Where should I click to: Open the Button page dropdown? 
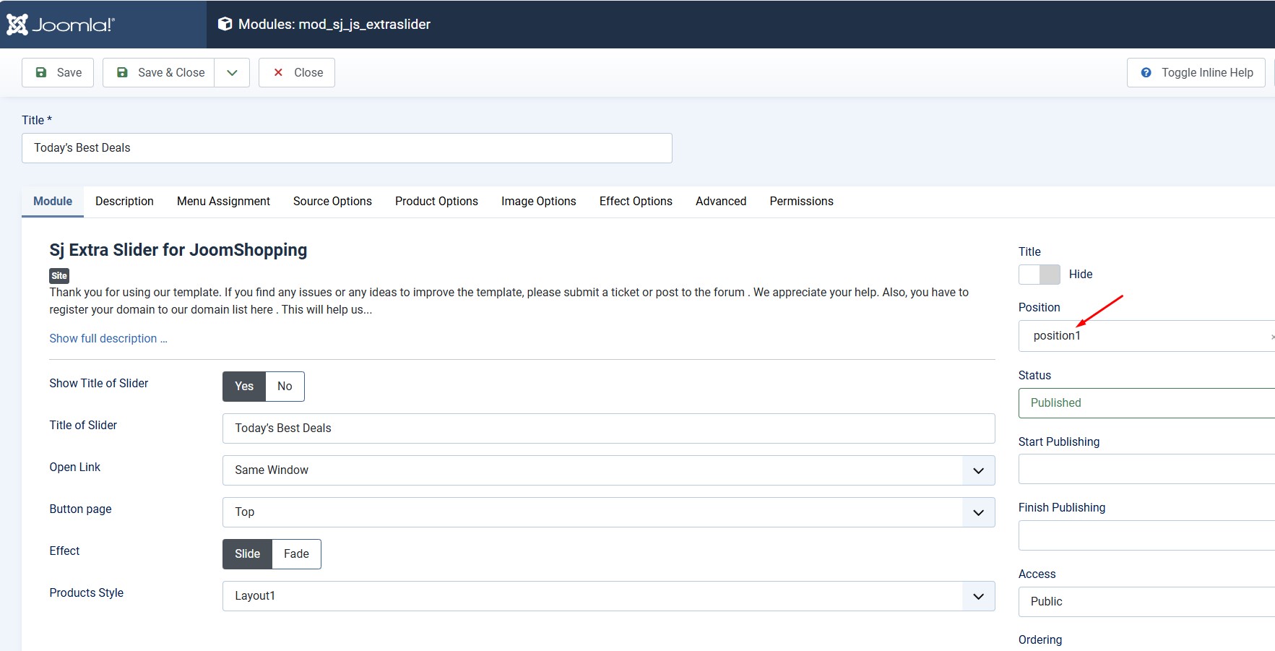point(608,512)
